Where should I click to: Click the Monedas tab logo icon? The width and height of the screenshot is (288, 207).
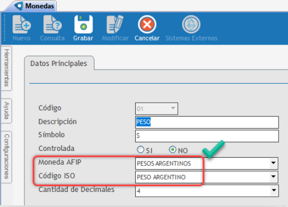(x=19, y=6)
